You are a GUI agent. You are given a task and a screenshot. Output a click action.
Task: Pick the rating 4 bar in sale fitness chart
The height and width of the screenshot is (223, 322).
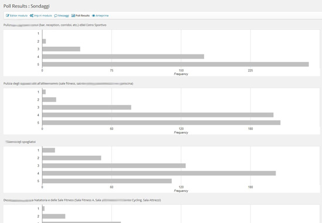coord(158,115)
